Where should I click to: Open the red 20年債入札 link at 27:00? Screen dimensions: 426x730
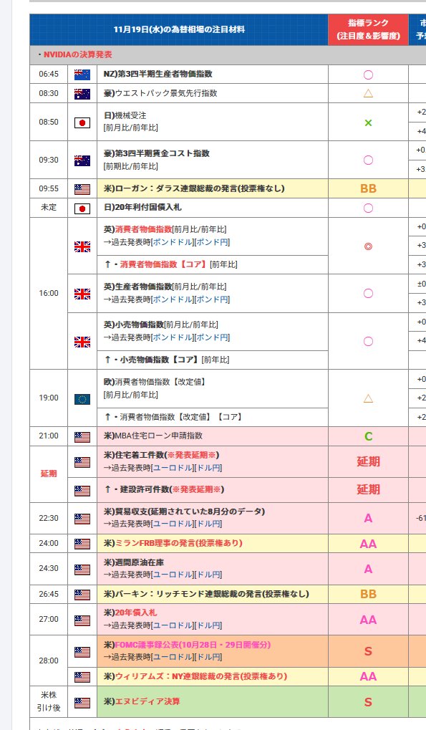136,613
